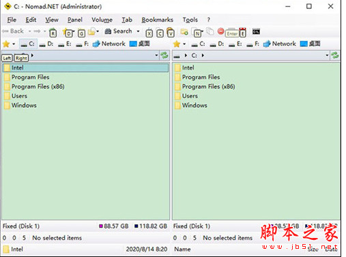This screenshot has height=257, width=346.
Task: Expand the arrow after C: in the right path bar
Action: [x=203, y=55]
